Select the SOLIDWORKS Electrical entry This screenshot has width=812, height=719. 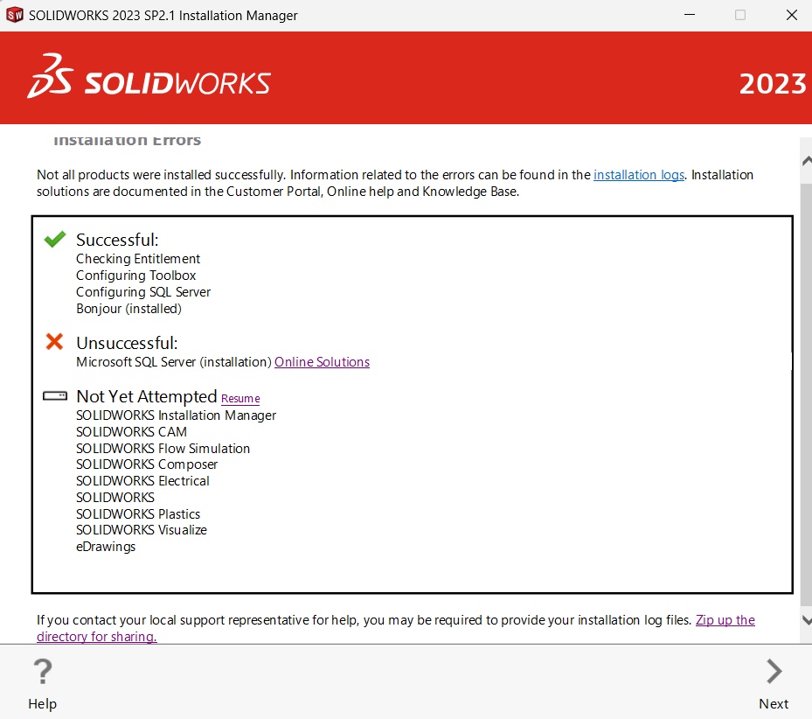pyautogui.click(x=143, y=481)
